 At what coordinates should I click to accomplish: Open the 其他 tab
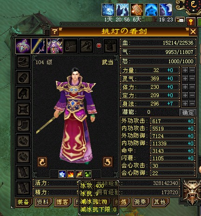[x=160, y=202]
